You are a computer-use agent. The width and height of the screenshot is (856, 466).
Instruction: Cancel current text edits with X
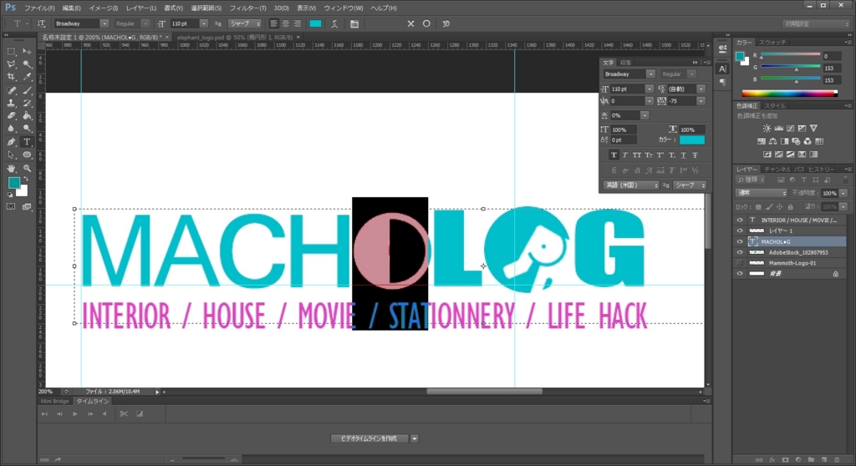tap(410, 23)
